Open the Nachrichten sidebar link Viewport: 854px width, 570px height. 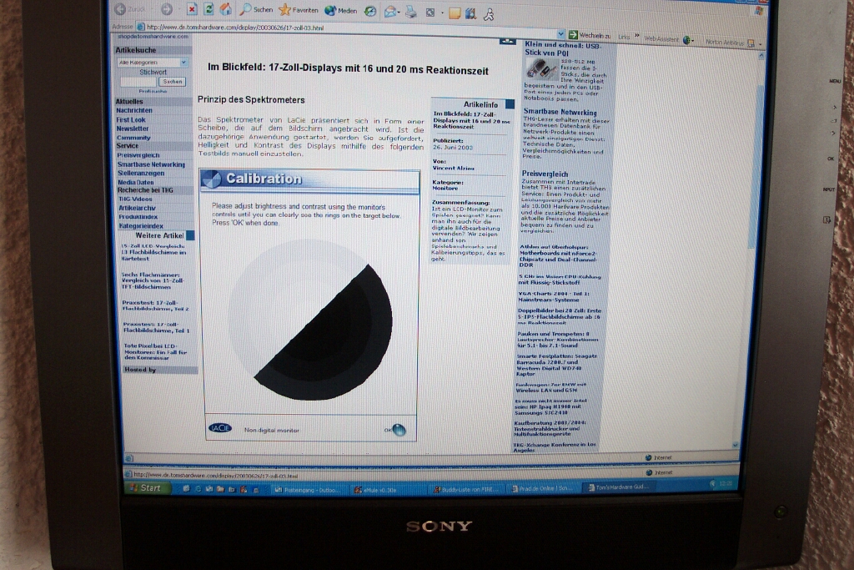tap(134, 110)
